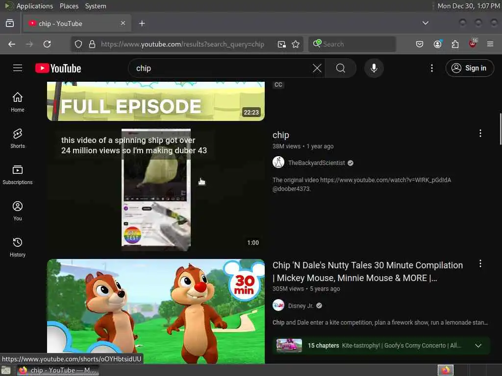Open the video titled chip
The width and height of the screenshot is (502, 376).
coord(281,135)
